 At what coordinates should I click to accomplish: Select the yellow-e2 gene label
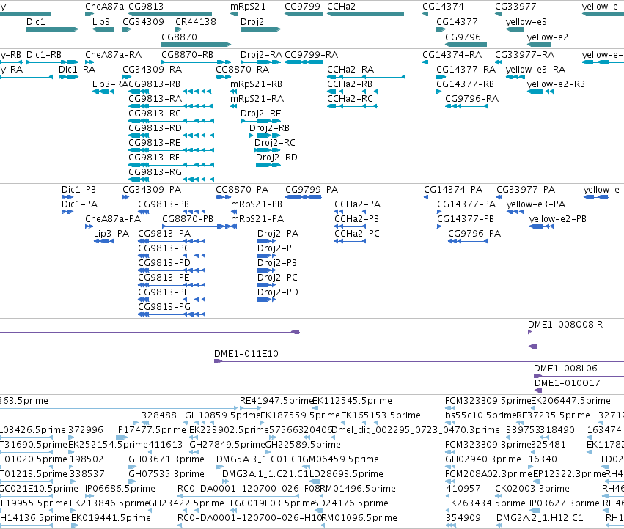[x=547, y=37]
